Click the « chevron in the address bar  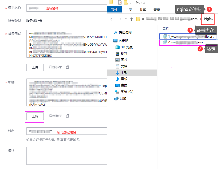(143, 19)
